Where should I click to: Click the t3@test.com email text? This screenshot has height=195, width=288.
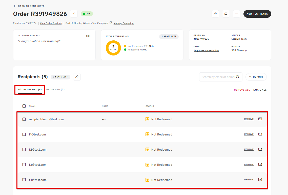tap(38, 165)
